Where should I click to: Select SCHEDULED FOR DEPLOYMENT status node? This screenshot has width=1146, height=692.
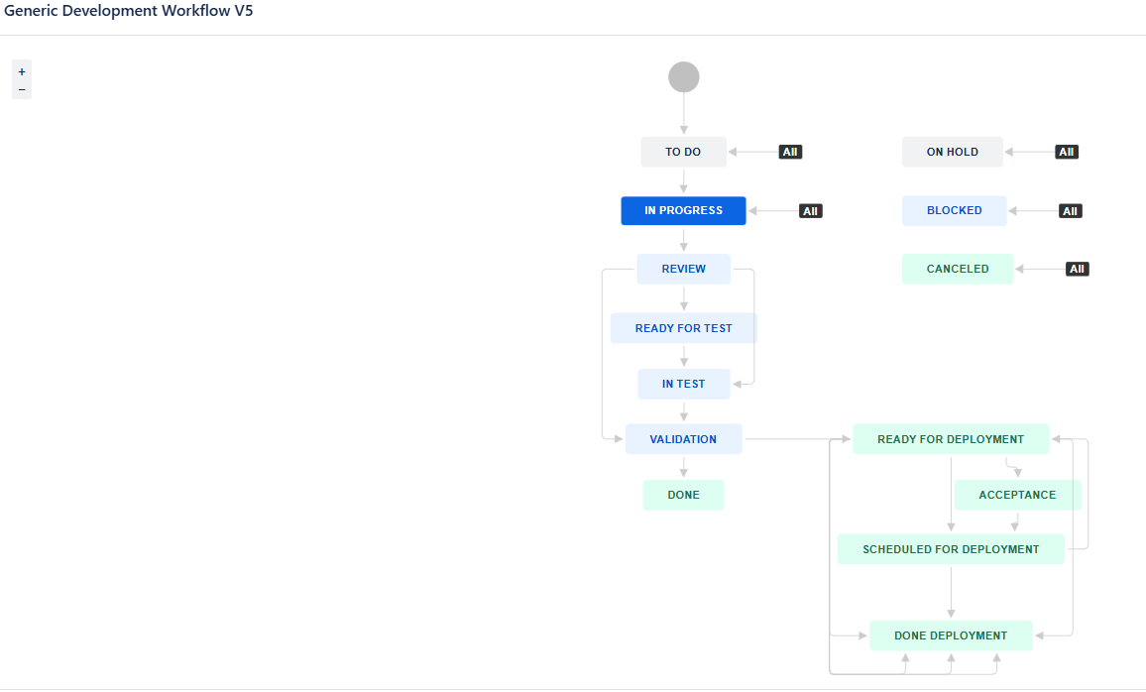(x=951, y=549)
